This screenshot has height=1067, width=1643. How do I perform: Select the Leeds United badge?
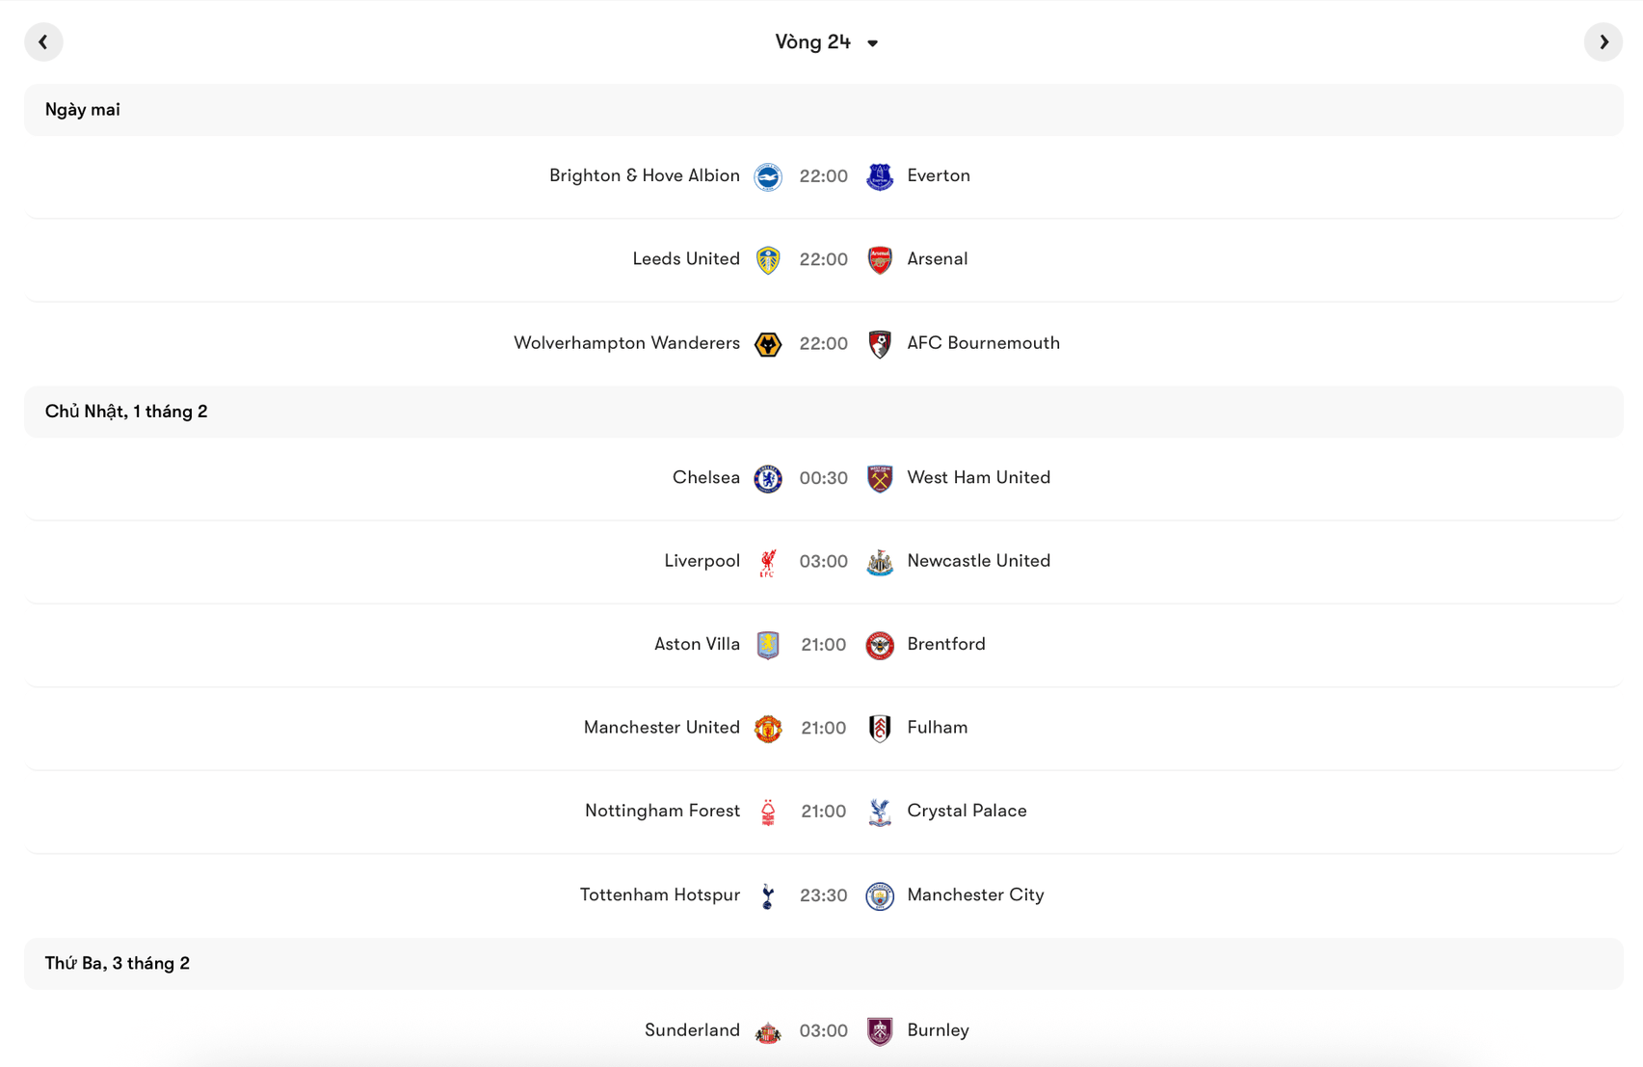point(766,259)
